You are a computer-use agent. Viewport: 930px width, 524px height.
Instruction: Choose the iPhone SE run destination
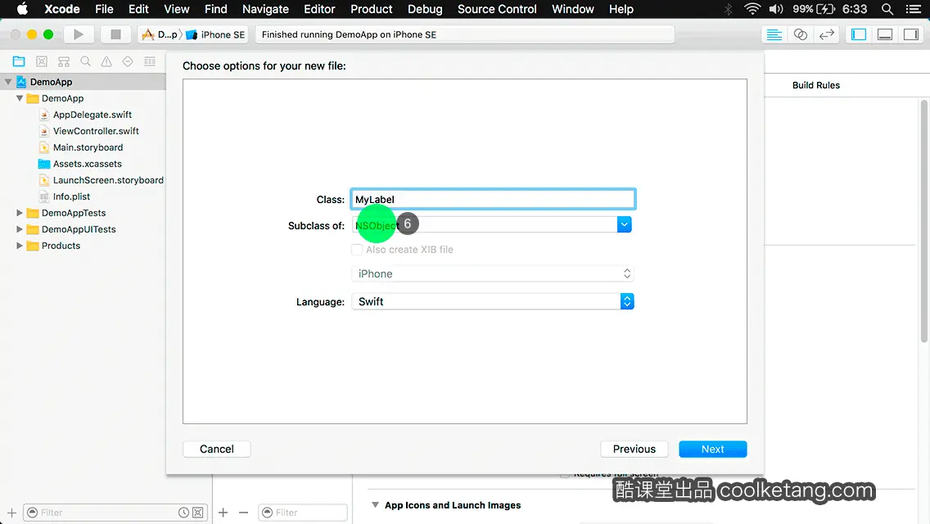click(216, 34)
